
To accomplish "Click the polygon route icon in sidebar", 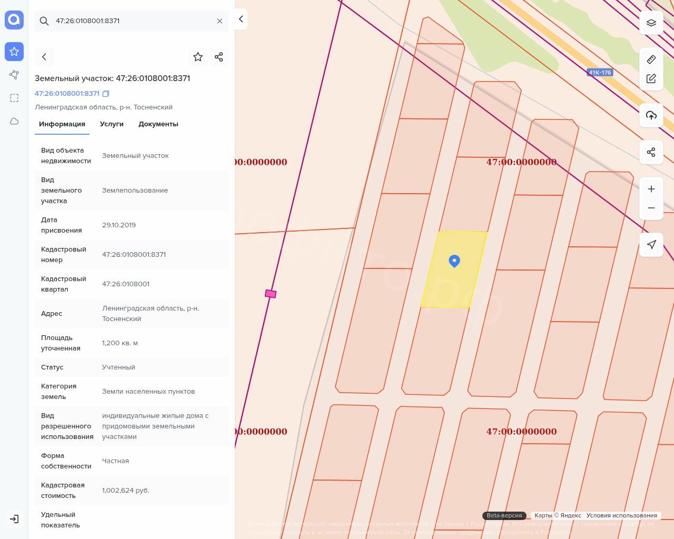I will pyautogui.click(x=14, y=75).
